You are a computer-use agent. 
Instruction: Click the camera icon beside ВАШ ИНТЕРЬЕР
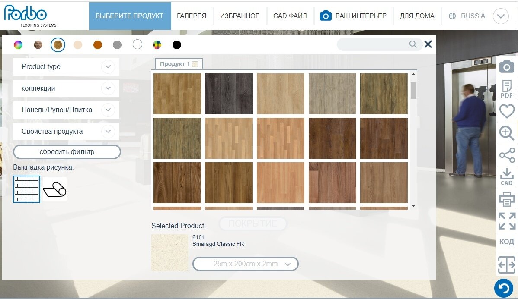coord(326,16)
